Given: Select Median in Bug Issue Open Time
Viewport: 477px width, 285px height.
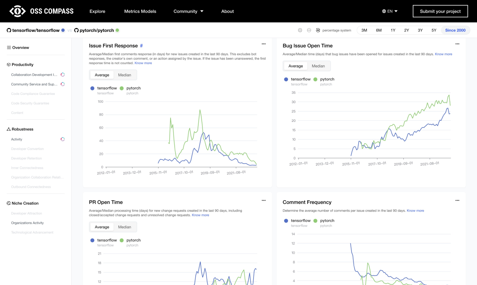Looking at the screenshot, I should pos(318,66).
